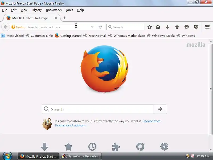Open the Getting Started bookmark
This screenshot has width=213, height=160.
pos(68,36)
